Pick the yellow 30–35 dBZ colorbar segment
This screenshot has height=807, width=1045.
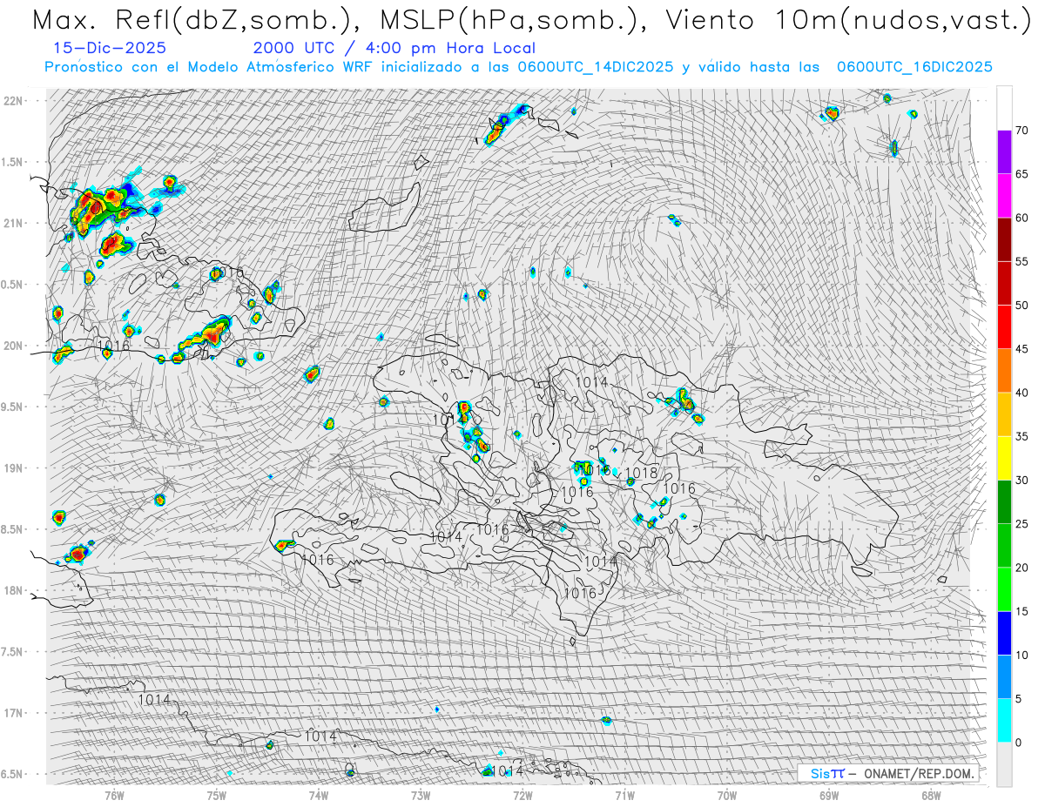1004,458
